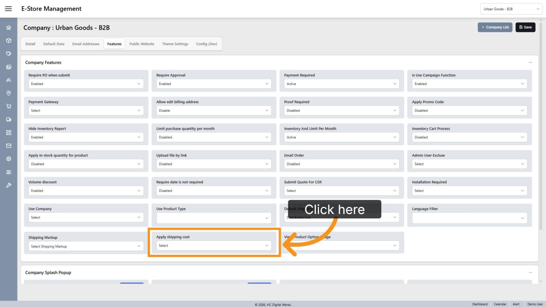The image size is (546, 307).
Task: Collapse the Company Splash Popup section
Action: click(530, 273)
